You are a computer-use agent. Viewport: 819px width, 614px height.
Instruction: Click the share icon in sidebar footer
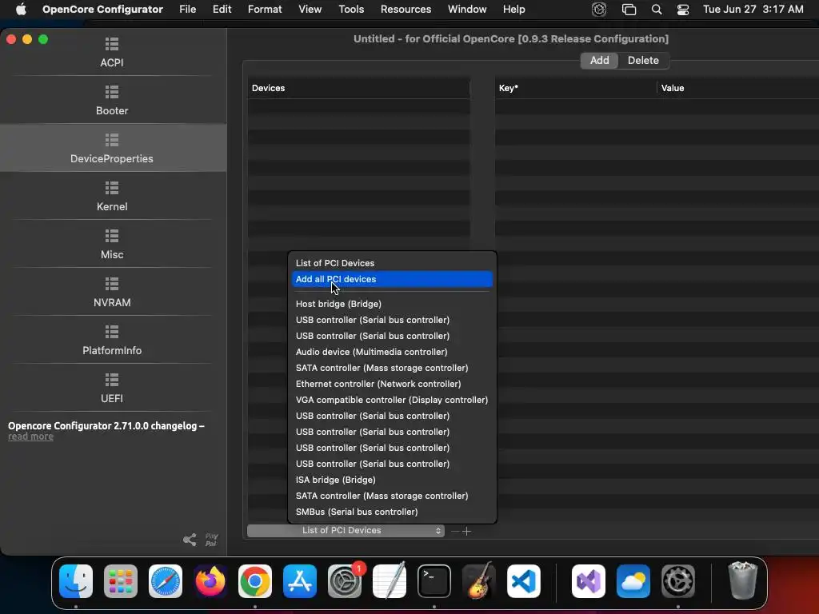point(190,540)
